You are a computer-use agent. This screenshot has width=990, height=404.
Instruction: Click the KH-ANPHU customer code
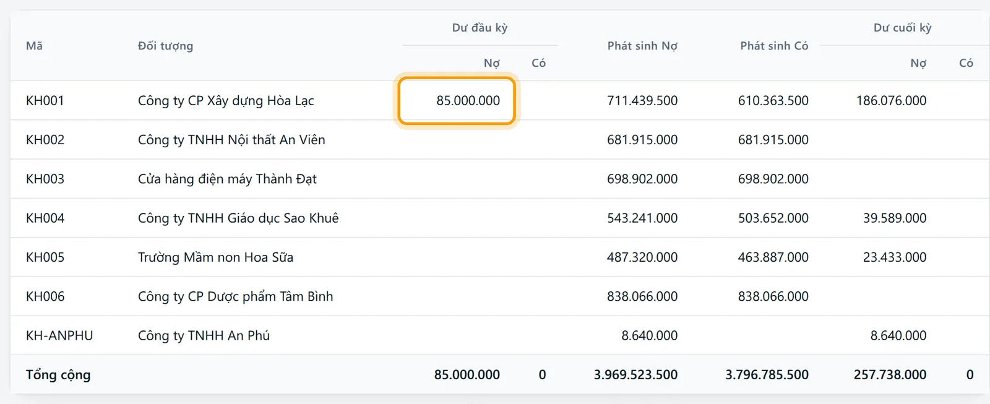click(59, 335)
